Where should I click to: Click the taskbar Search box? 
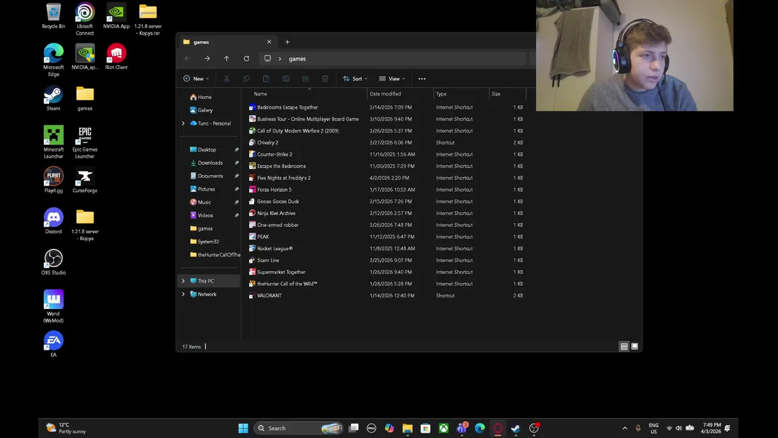click(298, 428)
